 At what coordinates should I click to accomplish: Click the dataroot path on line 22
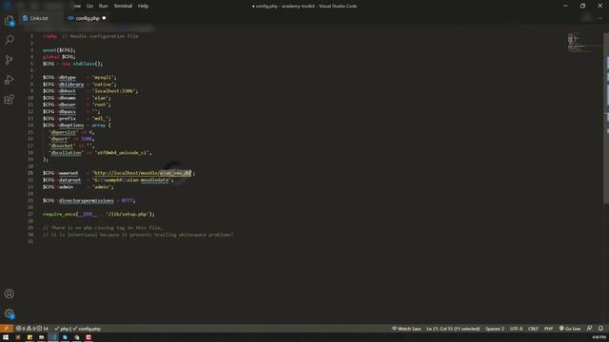(131, 180)
